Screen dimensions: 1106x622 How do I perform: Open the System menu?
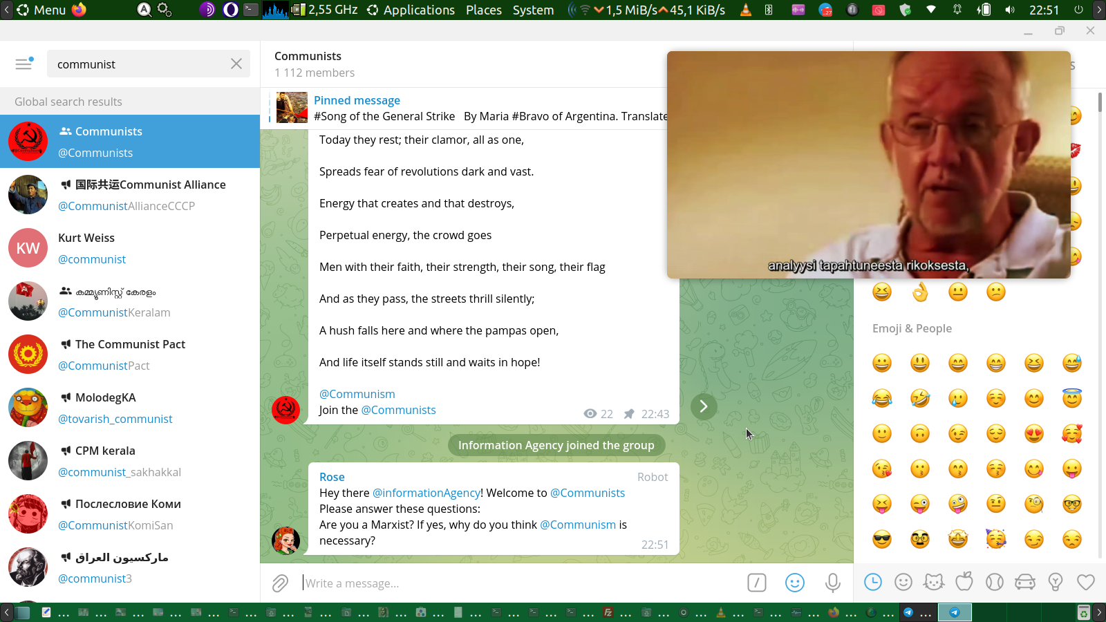(x=533, y=10)
